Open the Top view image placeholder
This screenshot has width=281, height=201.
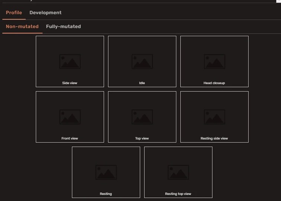pos(142,117)
